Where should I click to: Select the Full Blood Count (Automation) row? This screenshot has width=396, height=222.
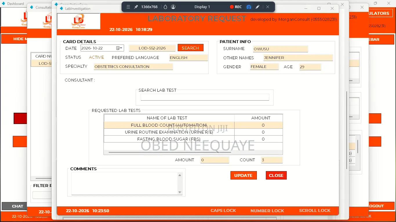click(x=193, y=125)
